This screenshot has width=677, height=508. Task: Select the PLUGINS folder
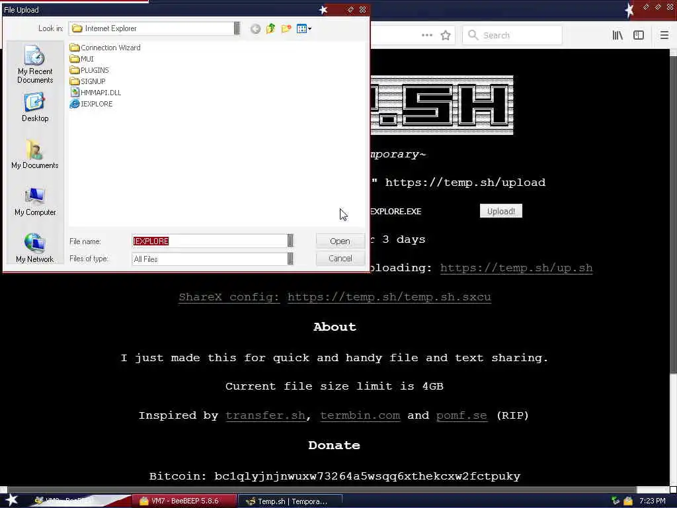point(89,70)
